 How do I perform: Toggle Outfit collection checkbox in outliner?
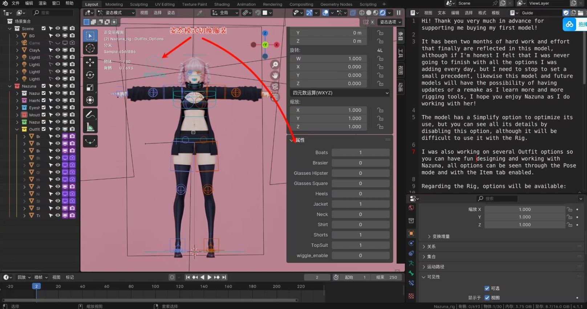click(x=44, y=129)
